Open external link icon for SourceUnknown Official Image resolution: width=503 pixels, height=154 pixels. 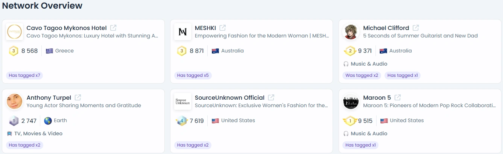pyautogui.click(x=271, y=97)
